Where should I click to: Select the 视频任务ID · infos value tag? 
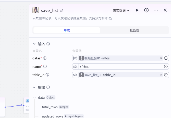(121, 58)
